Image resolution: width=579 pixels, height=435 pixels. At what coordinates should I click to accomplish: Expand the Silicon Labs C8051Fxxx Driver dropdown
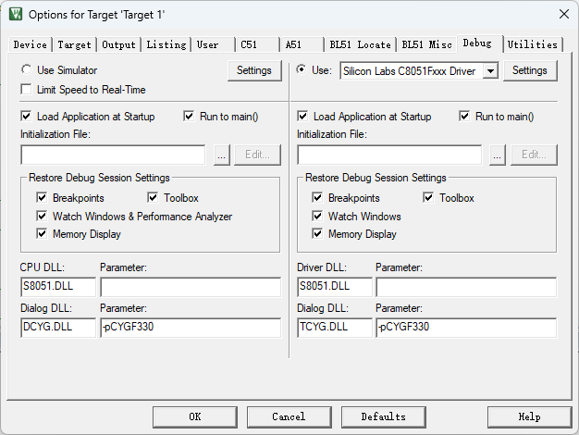pos(491,71)
